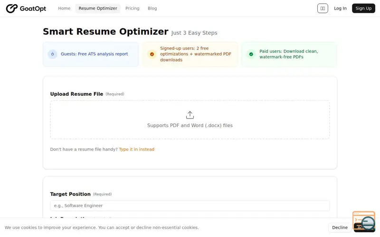Click the 'Upload Resume File' label

76,94
